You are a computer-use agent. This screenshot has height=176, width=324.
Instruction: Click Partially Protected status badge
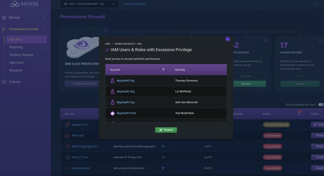276,125
